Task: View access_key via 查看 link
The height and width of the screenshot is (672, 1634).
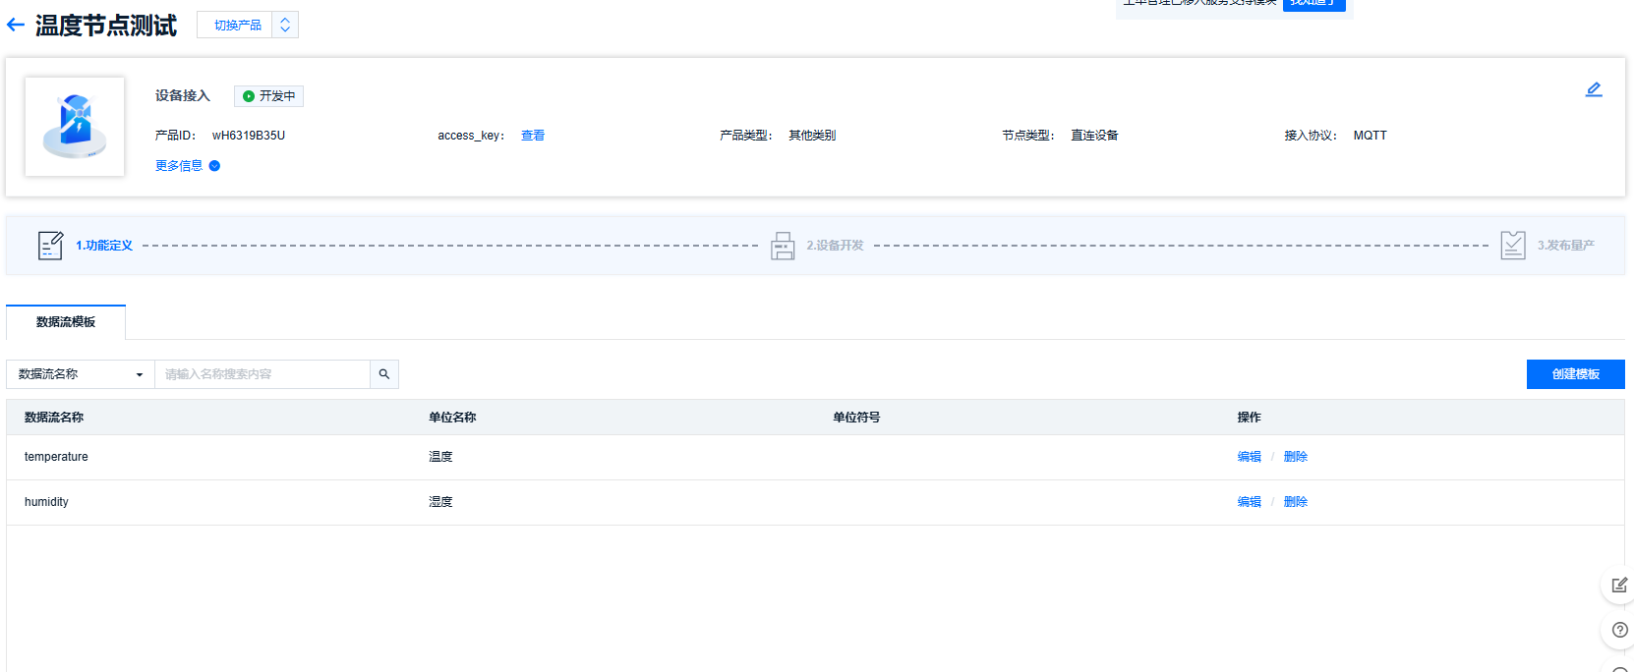Action: click(x=533, y=136)
